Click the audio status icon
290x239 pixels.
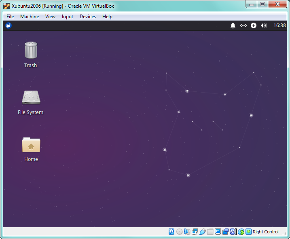point(187,232)
